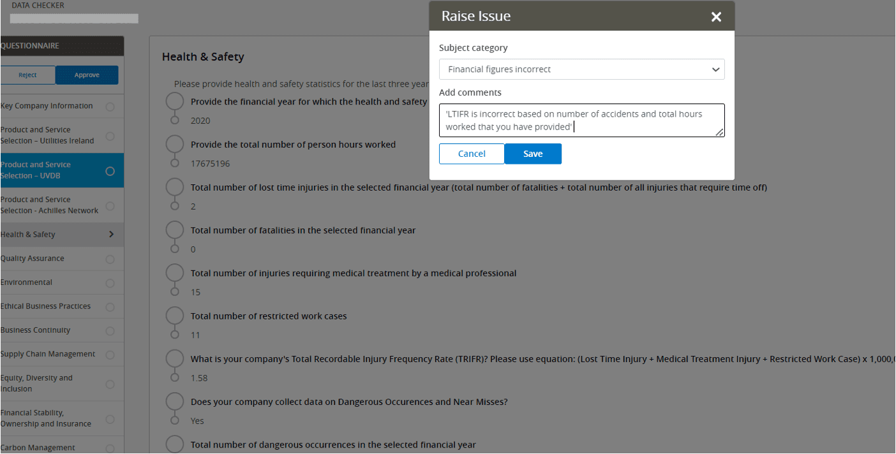This screenshot has height=454, width=896.
Task: Close the Raise Issue dialog with X
Action: (x=716, y=17)
